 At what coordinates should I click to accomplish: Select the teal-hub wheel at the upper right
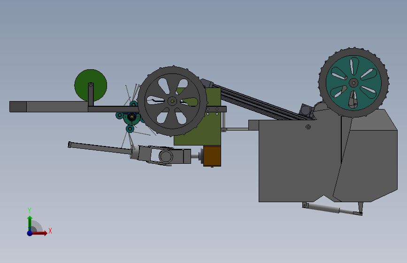[x=353, y=82]
